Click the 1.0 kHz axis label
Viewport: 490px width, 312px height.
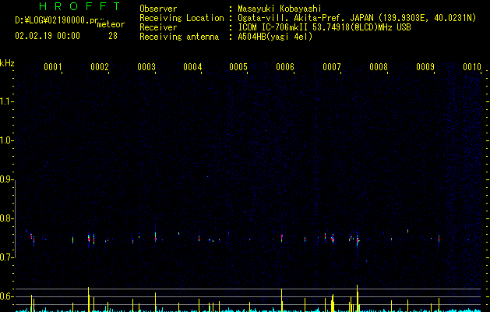click(x=6, y=140)
